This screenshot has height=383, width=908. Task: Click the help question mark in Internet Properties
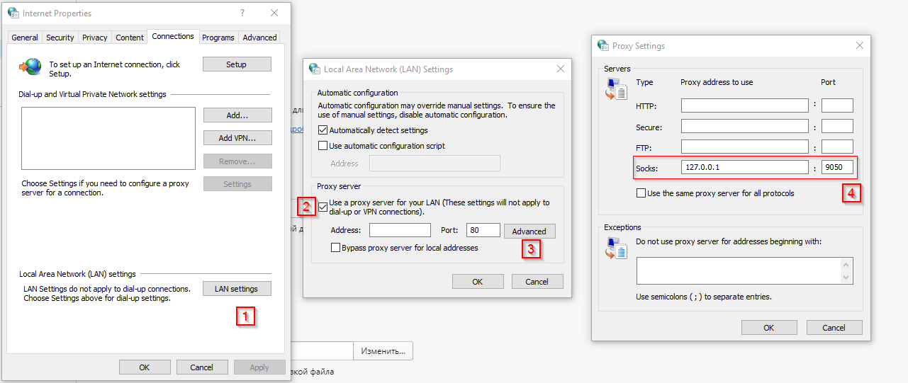(x=242, y=13)
